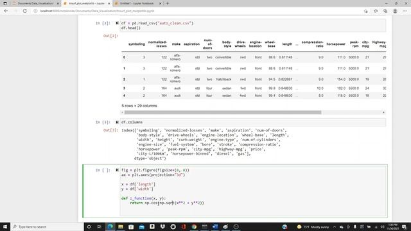Open a new browser tab
This screenshot has height=231, width=411.
click(x=168, y=3)
